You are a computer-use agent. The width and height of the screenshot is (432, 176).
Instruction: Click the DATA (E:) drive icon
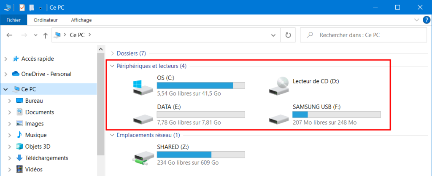coord(143,118)
